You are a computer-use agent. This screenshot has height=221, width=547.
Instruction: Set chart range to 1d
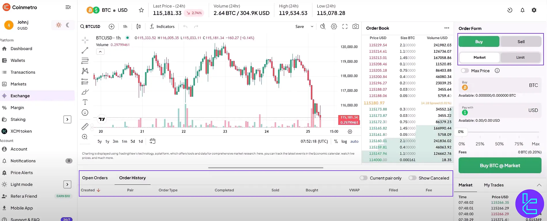(140, 141)
